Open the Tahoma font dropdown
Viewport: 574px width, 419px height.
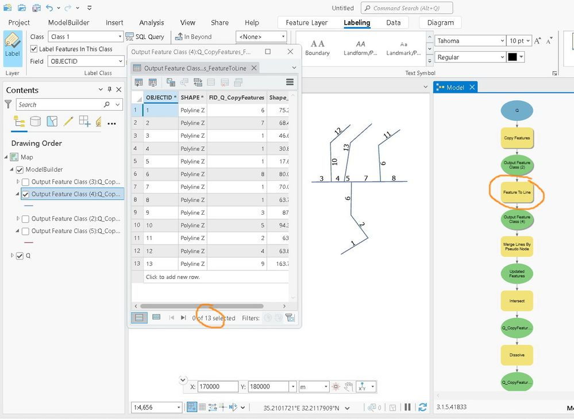[470, 41]
